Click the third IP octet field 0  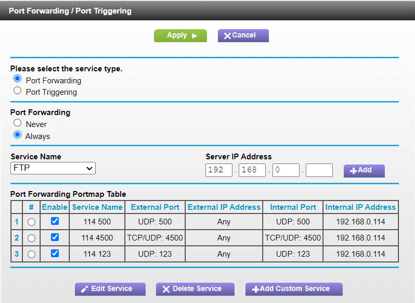pos(286,170)
